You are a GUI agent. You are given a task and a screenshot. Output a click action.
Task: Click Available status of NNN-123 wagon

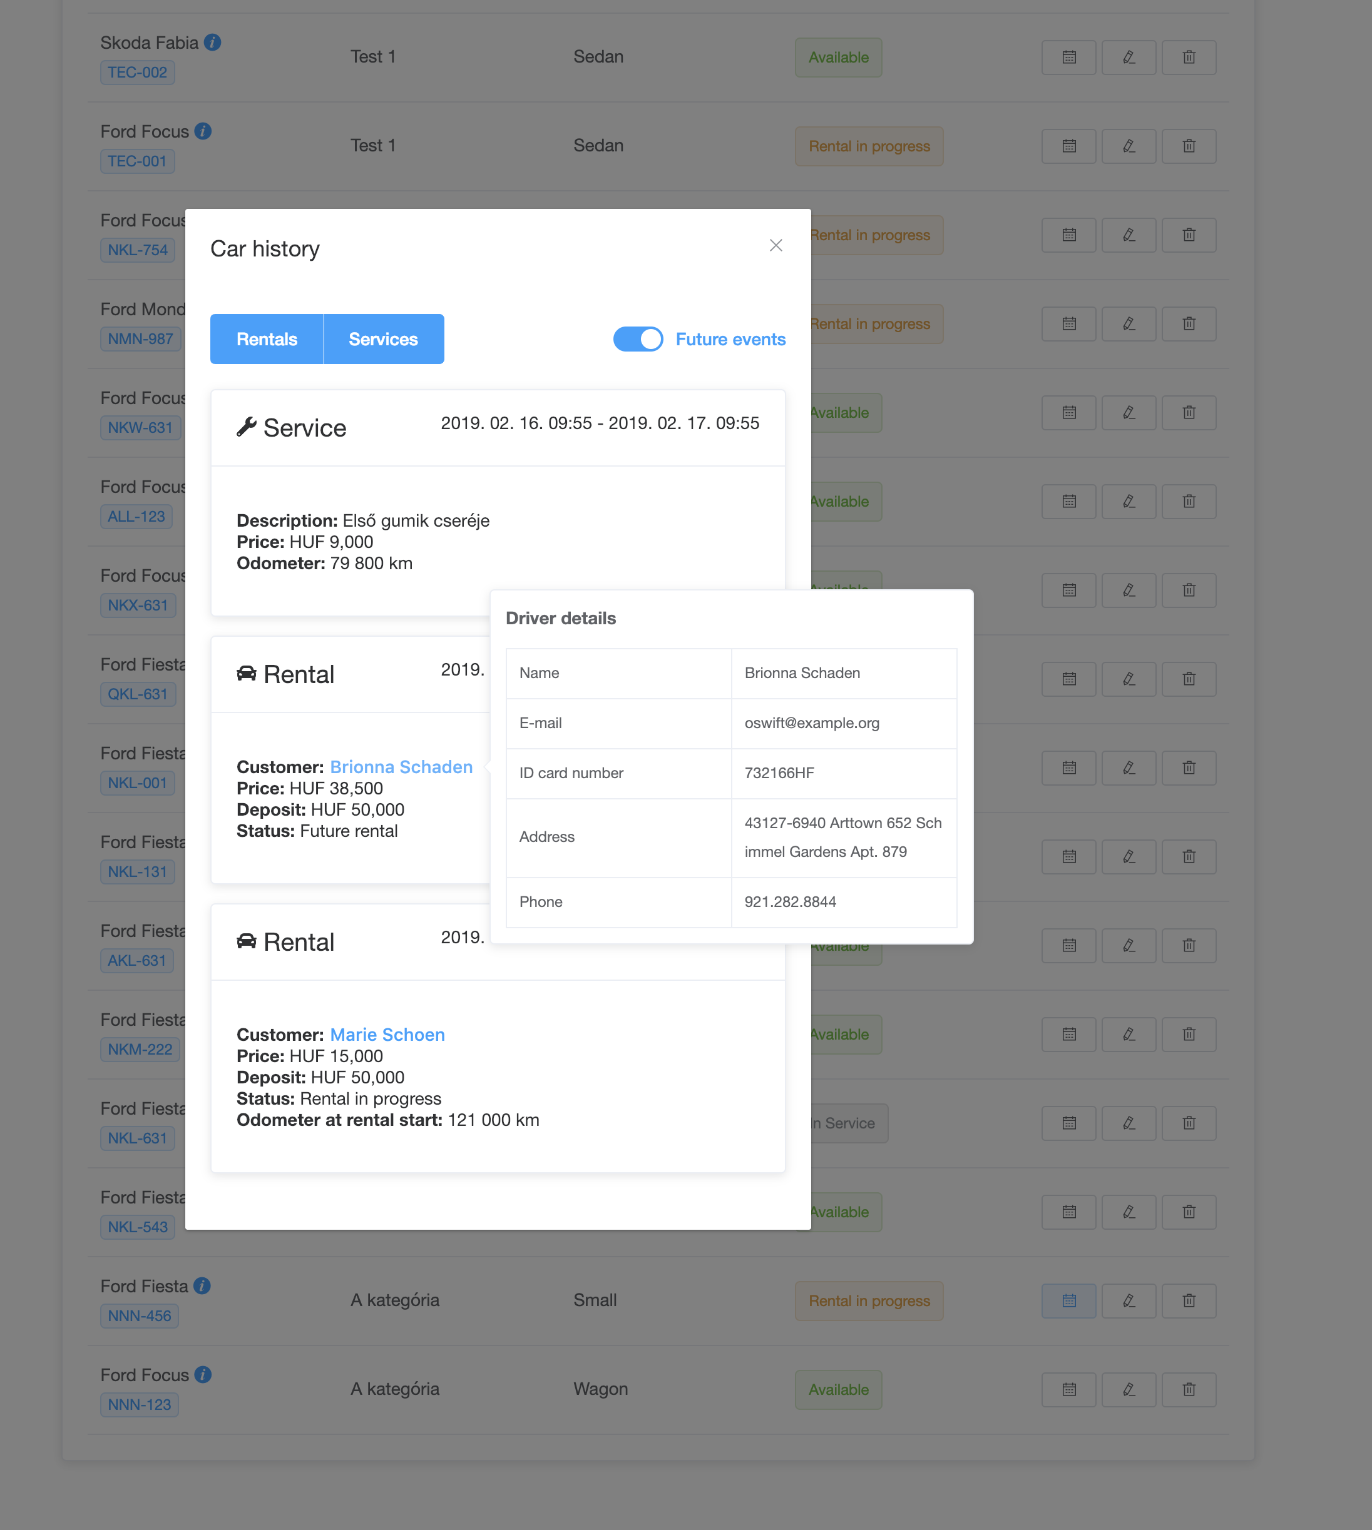[838, 1390]
